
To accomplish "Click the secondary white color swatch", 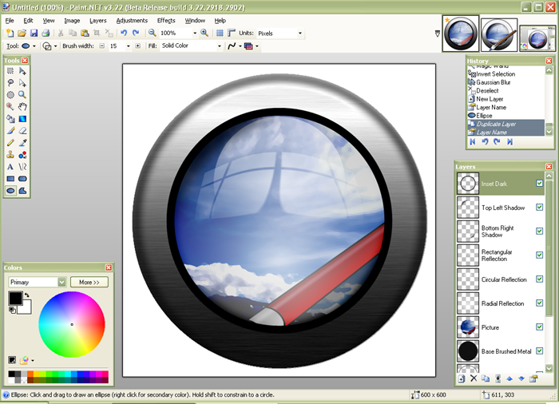I will point(26,308).
